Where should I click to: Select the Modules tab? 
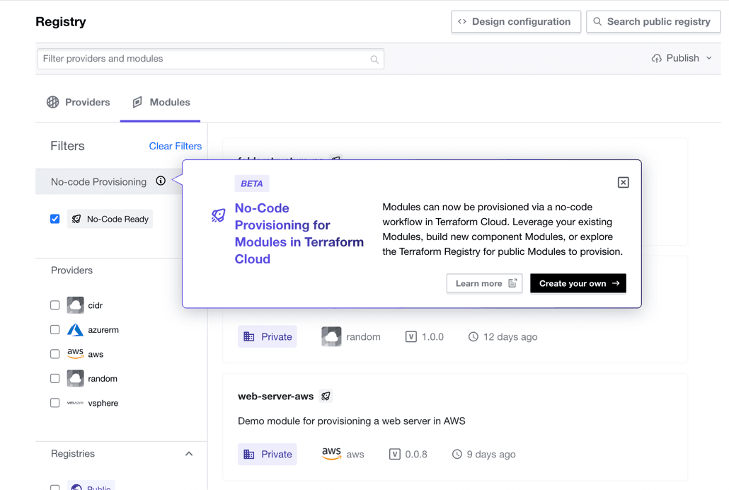(x=161, y=103)
